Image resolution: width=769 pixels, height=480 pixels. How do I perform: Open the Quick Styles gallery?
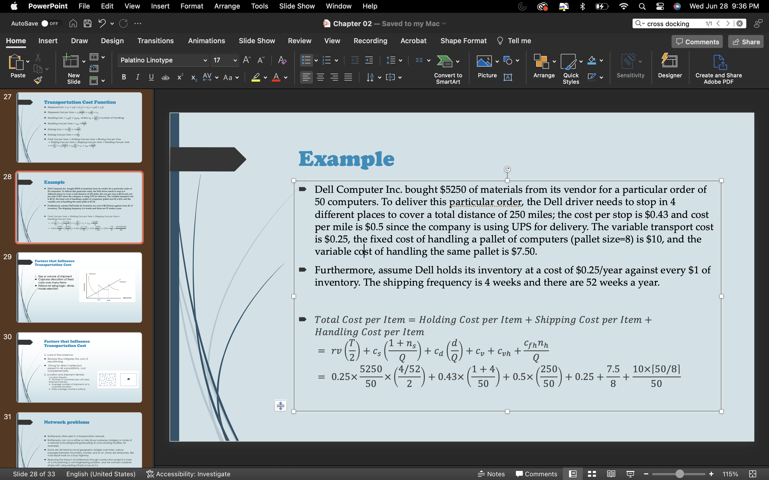[568, 61]
